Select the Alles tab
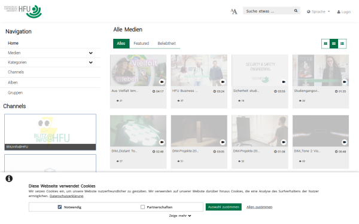The width and height of the screenshot is (359, 224). [121, 44]
